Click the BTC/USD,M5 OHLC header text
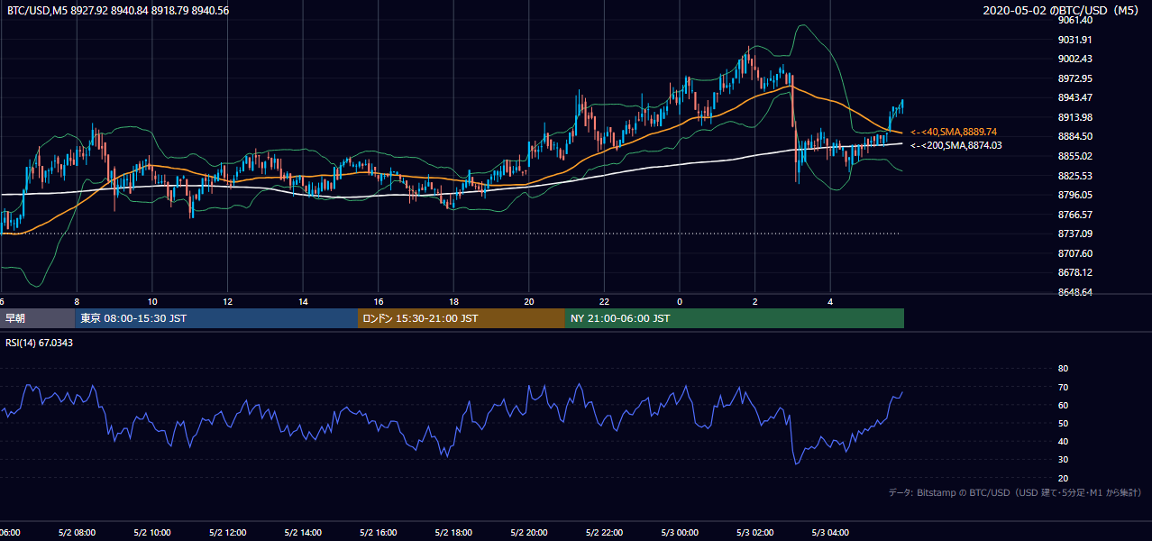Image resolution: width=1152 pixels, height=541 pixels. click(x=117, y=10)
